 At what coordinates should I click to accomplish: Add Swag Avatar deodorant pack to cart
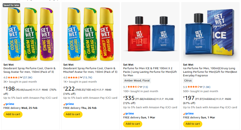[13, 114]
